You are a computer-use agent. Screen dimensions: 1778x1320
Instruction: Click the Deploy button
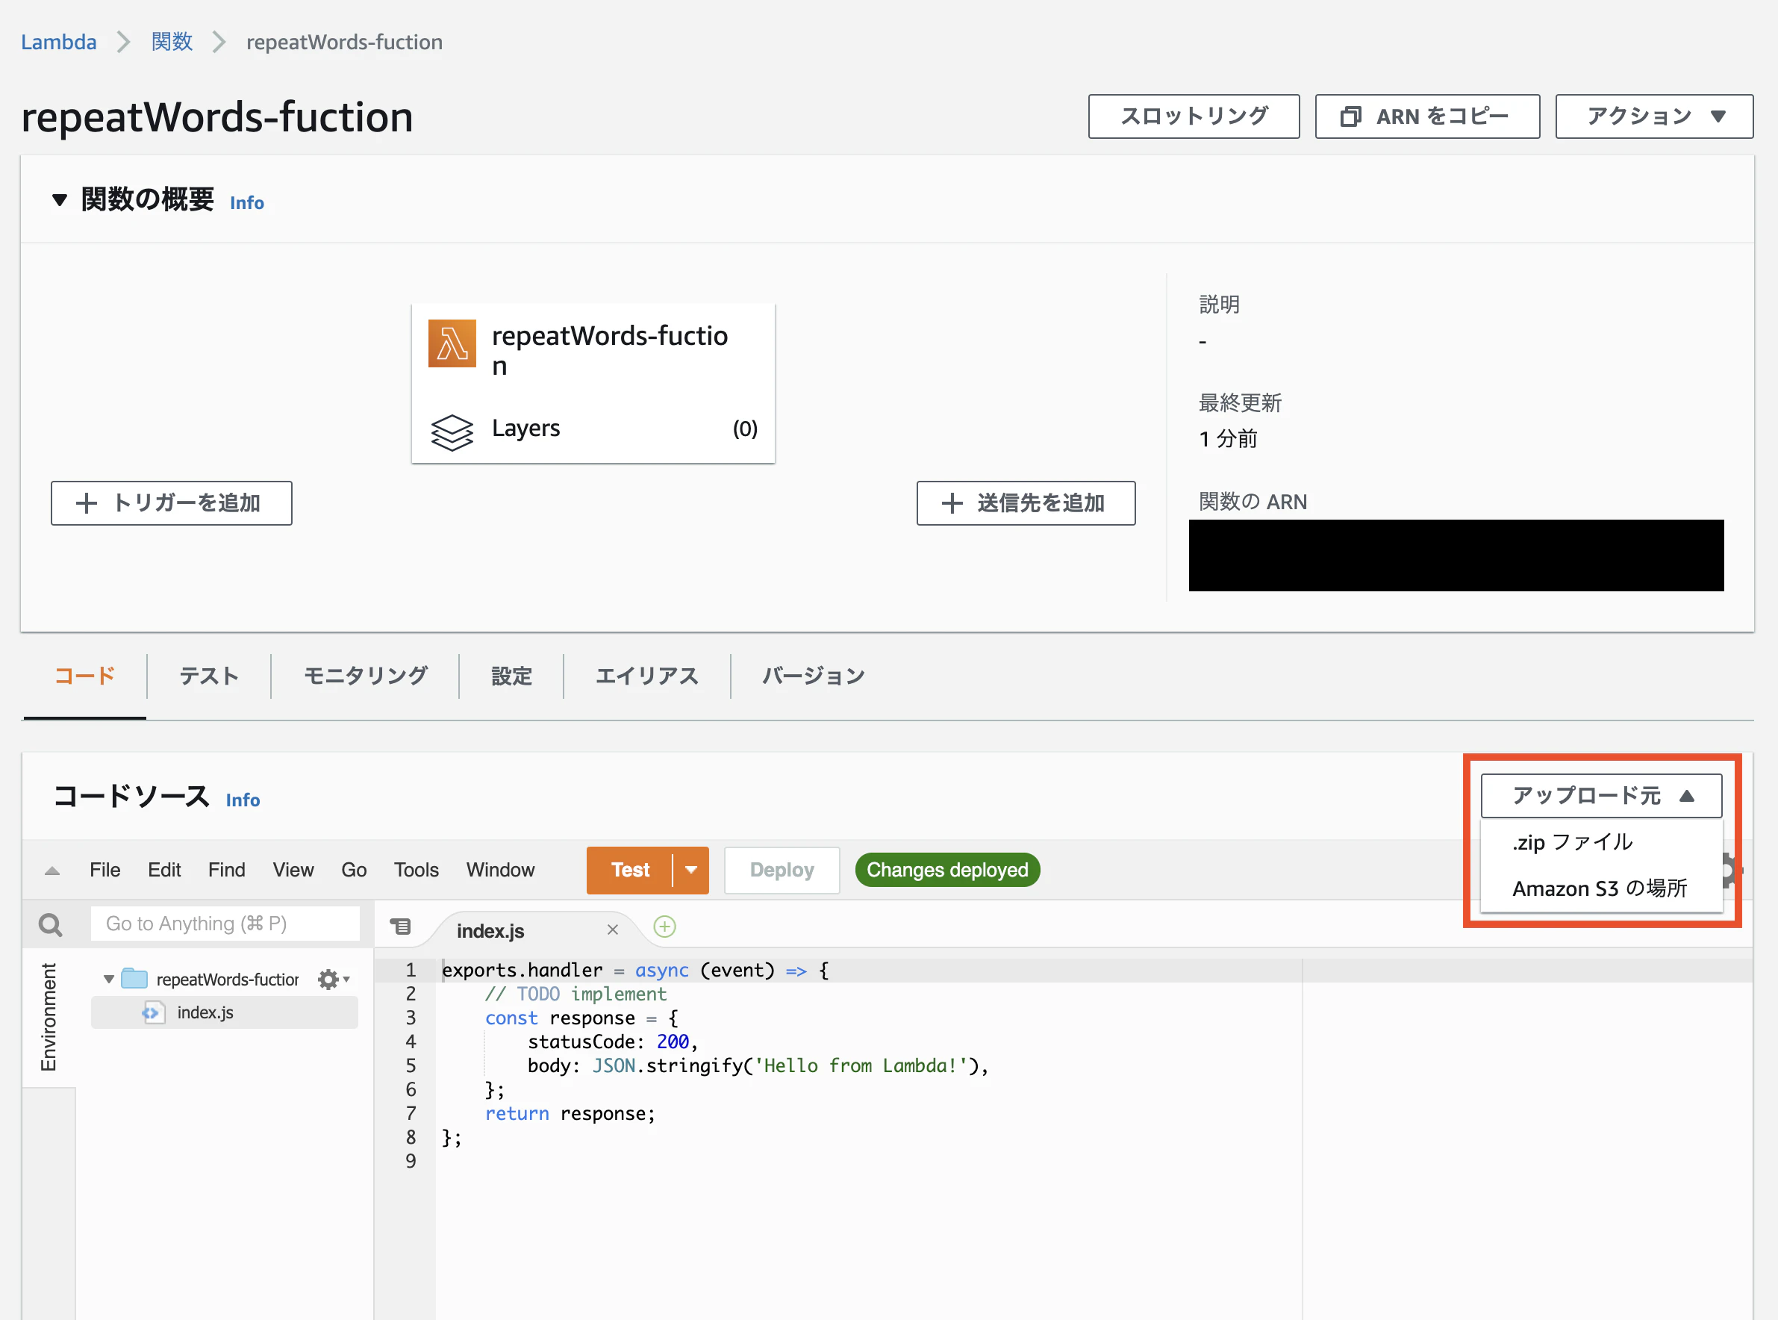(782, 870)
